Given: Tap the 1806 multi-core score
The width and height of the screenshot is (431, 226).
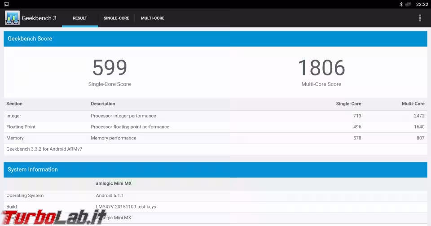Looking at the screenshot, I should tap(321, 68).
